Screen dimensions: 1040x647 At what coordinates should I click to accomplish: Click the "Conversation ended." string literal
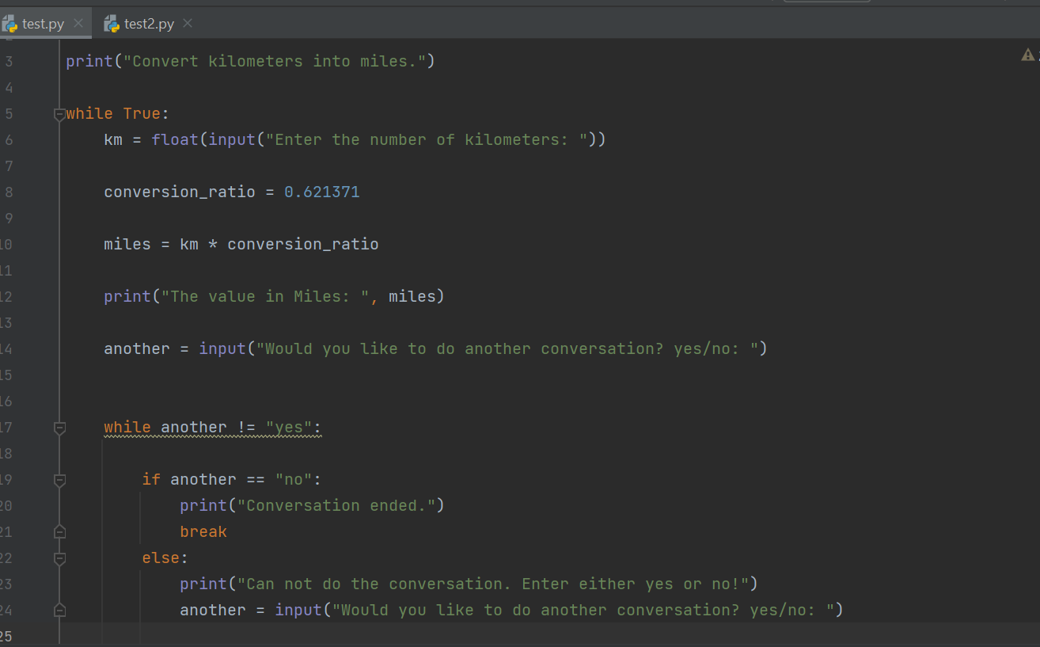tap(340, 506)
